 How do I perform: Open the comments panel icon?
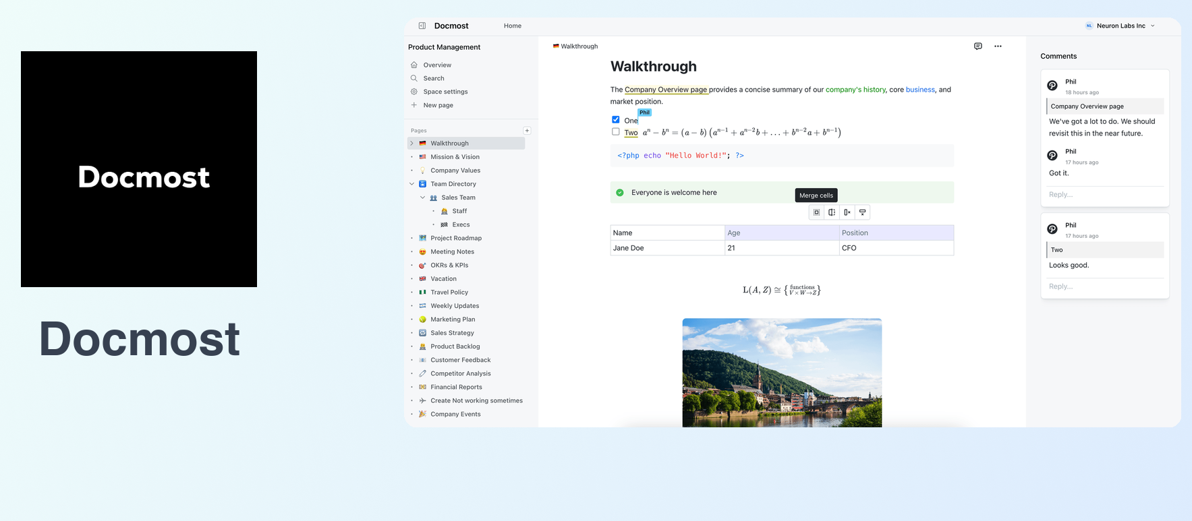[x=978, y=47]
